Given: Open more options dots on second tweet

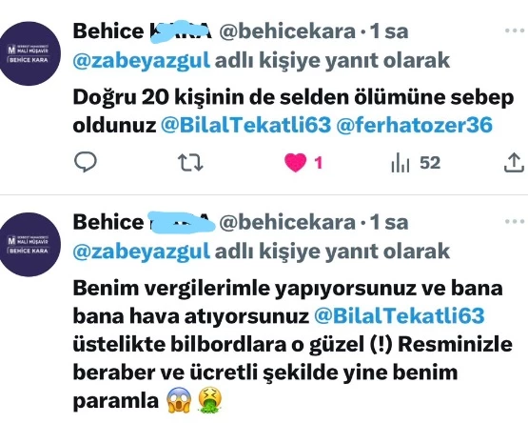Looking at the screenshot, I should (515, 222).
